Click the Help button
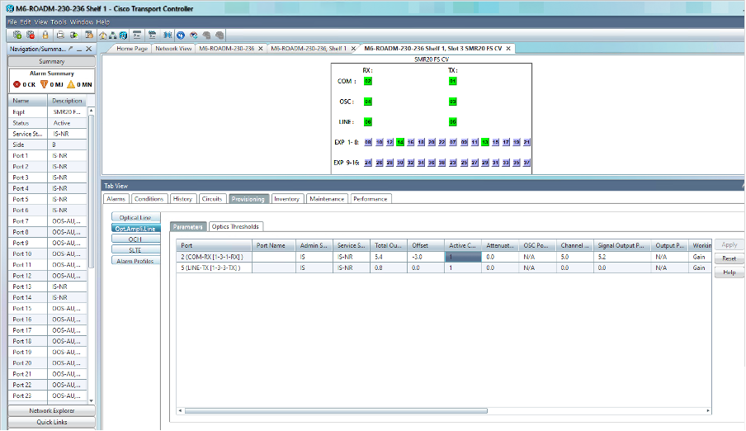 tap(729, 272)
